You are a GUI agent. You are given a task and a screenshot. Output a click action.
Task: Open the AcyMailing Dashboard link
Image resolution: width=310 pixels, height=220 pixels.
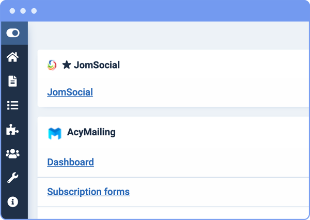70,162
